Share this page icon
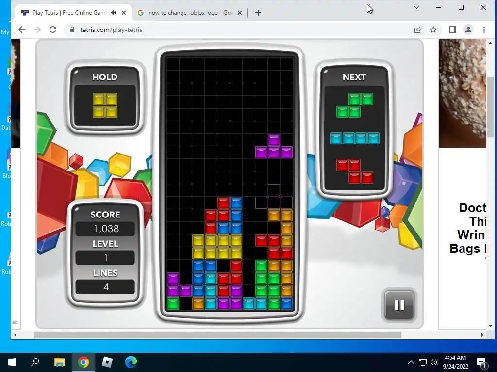Image resolution: width=497 pixels, height=372 pixels. coord(418,30)
